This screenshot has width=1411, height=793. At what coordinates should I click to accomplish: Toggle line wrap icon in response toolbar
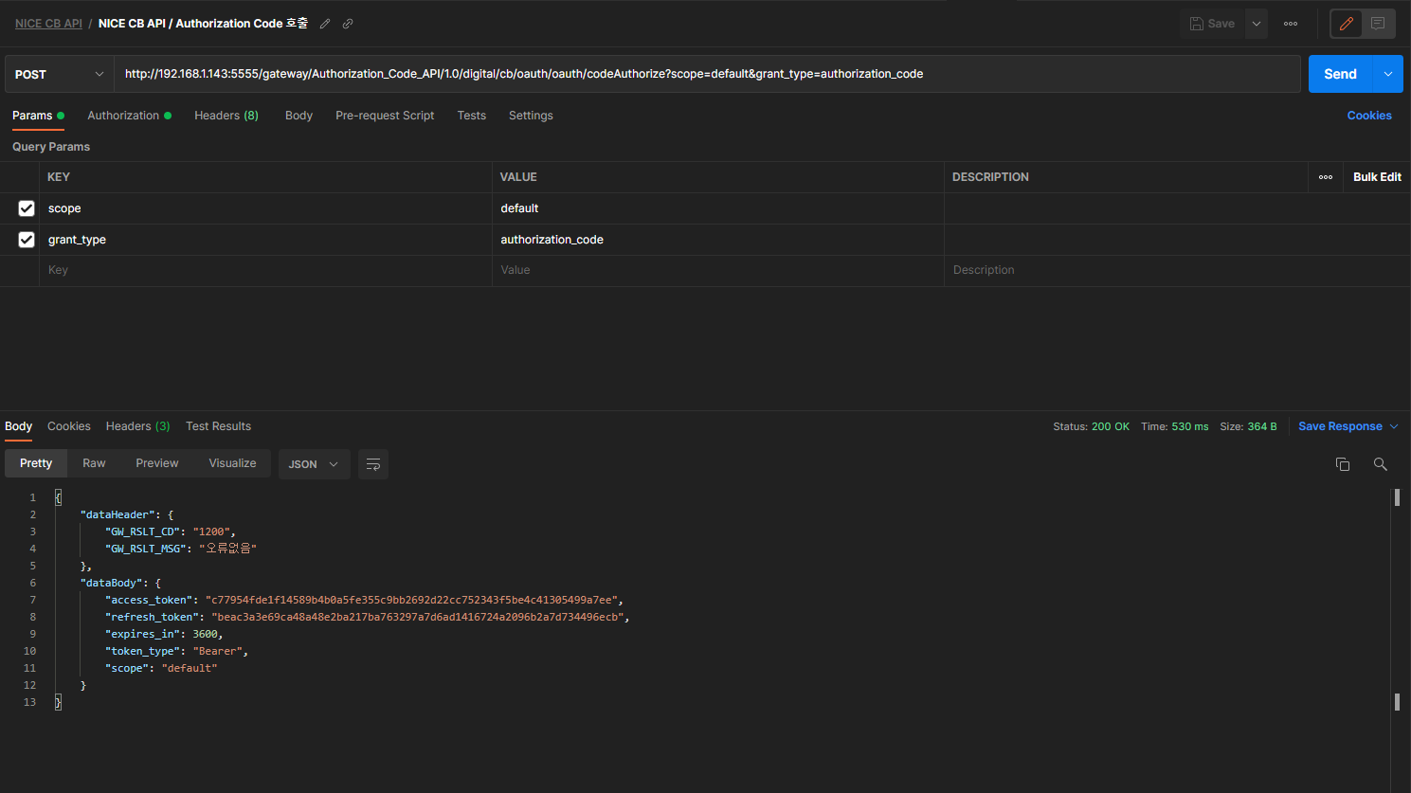click(373, 464)
